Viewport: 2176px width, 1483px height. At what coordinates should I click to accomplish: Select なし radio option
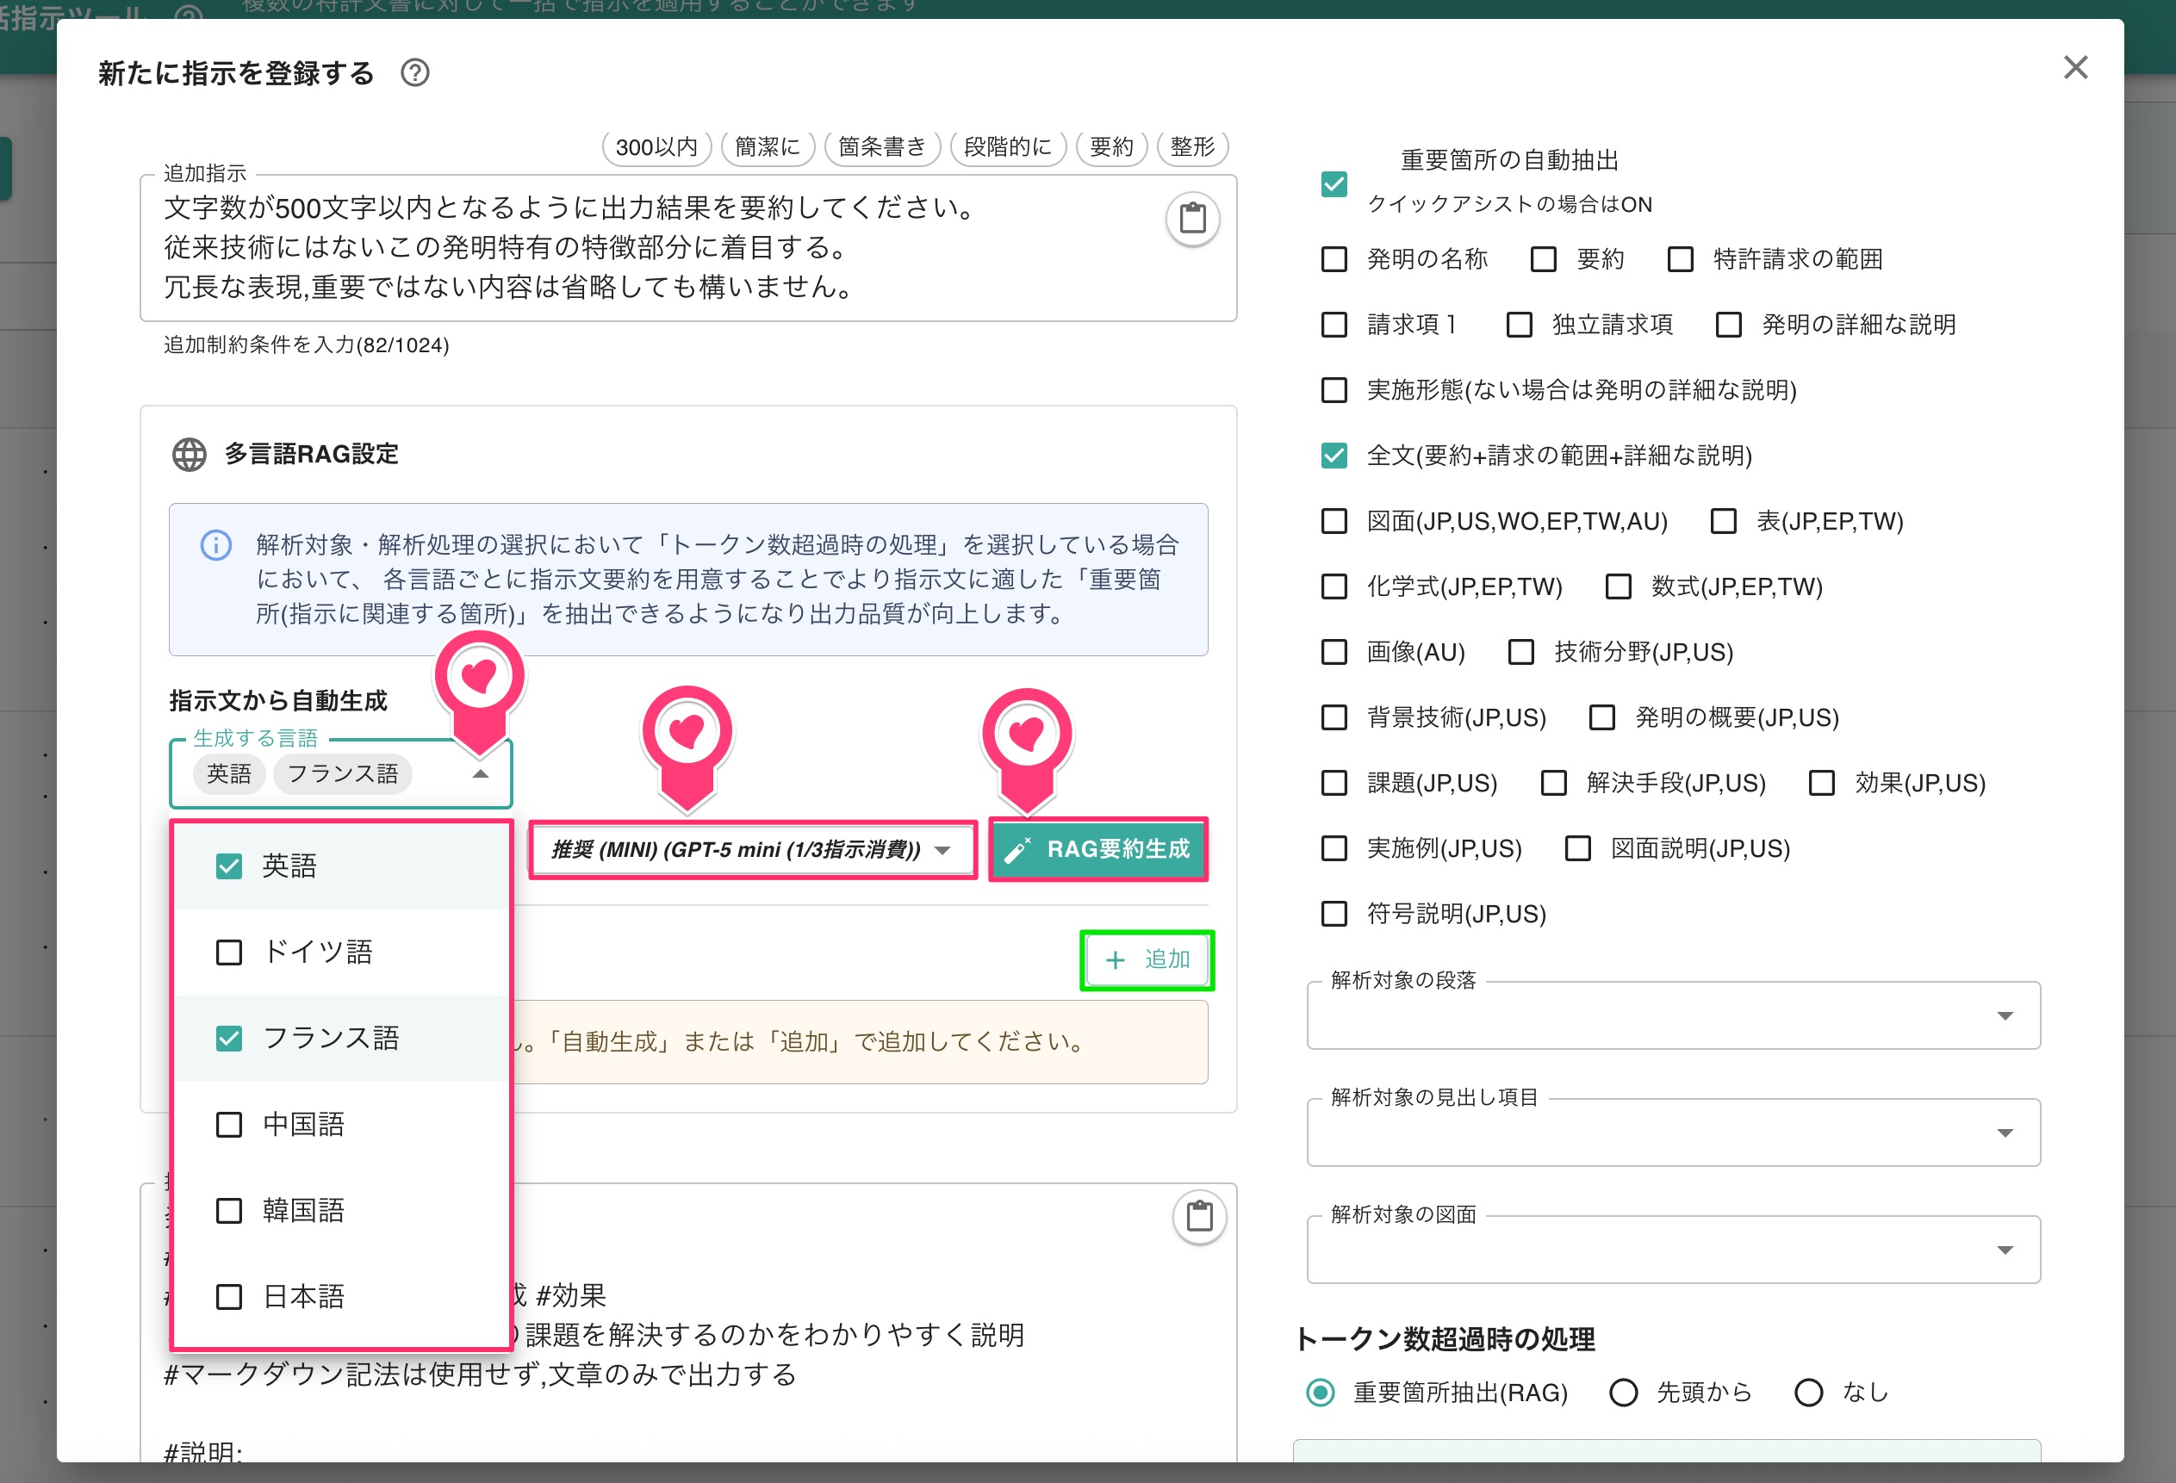pos(1809,1393)
